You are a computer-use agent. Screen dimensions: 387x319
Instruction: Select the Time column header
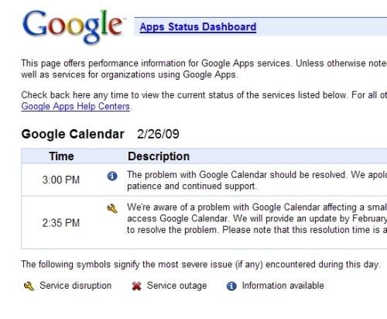click(x=61, y=156)
